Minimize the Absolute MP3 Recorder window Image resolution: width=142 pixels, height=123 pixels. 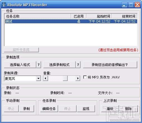[x=124, y=5]
